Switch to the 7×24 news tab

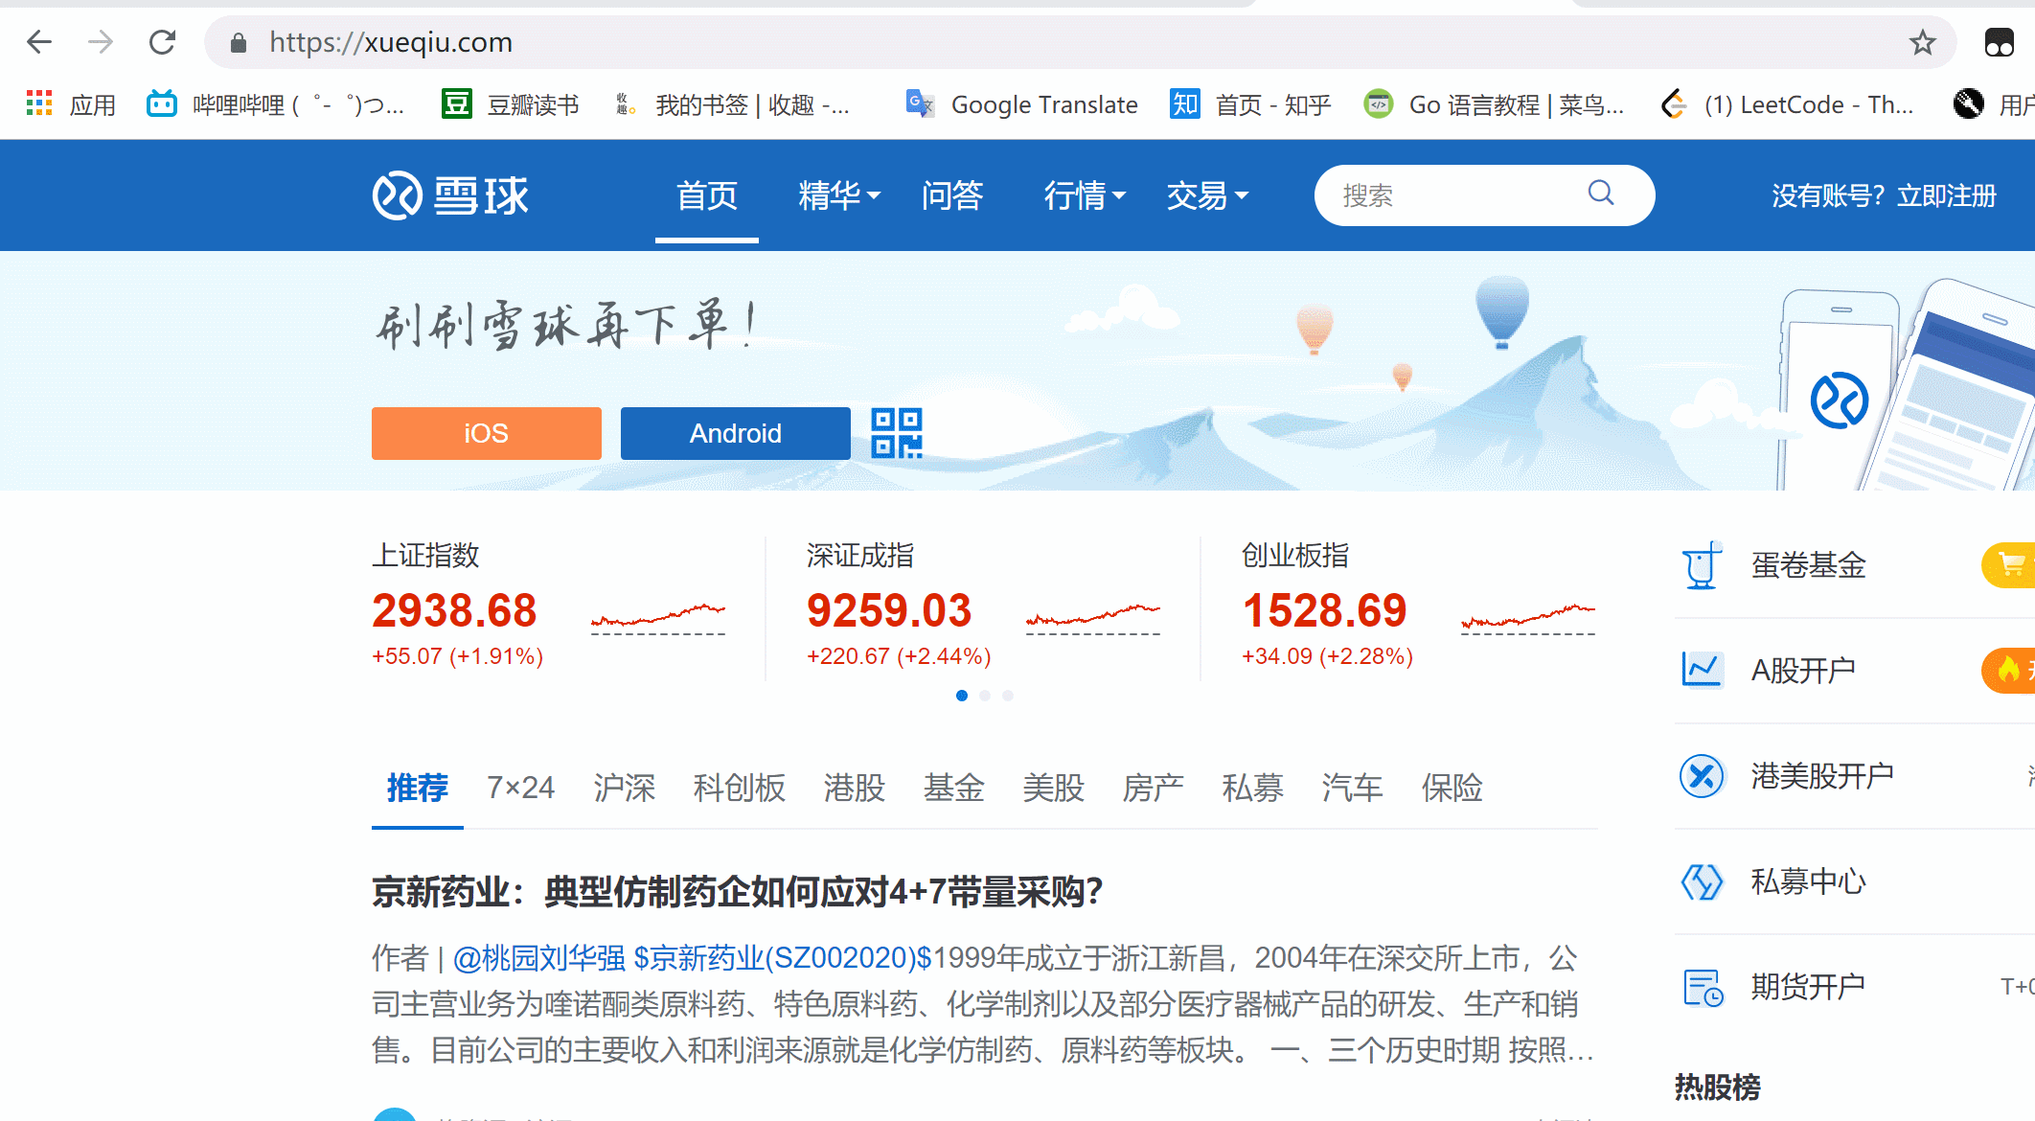point(520,788)
